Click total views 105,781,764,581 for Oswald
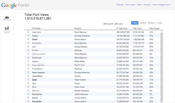The width and height of the screenshot is (175, 103). 123,39
